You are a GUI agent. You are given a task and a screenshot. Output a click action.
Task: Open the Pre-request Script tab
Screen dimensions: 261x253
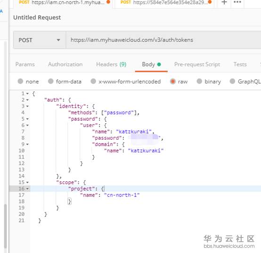tap(197, 64)
